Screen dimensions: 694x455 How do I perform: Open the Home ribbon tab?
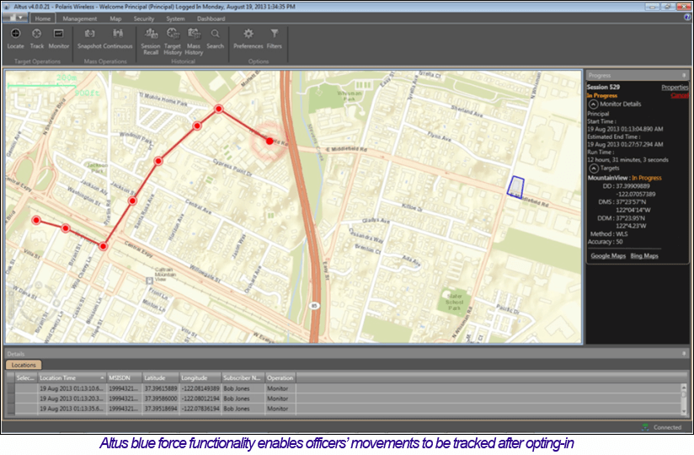tap(42, 19)
